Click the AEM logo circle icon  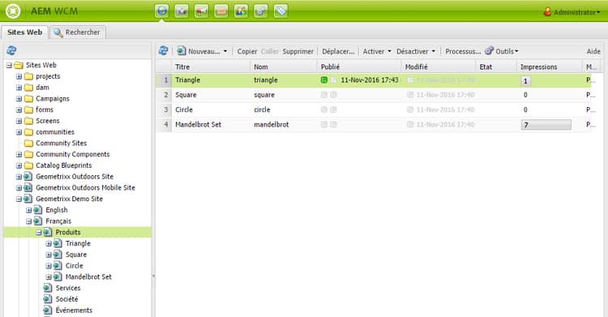pyautogui.click(x=13, y=11)
